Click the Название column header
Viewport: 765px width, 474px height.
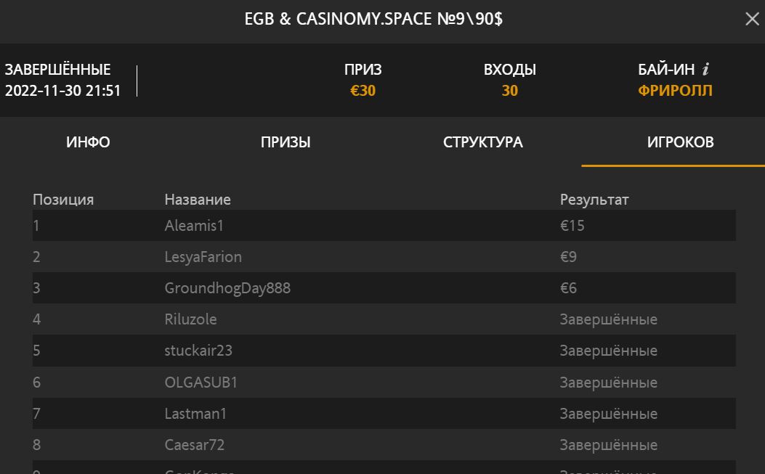point(198,200)
